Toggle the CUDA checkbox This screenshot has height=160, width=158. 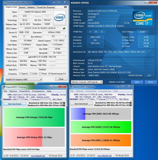pos(31,74)
